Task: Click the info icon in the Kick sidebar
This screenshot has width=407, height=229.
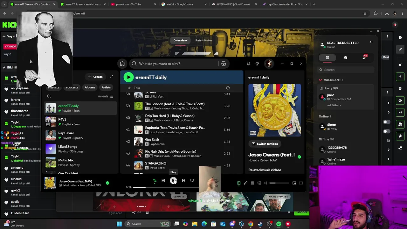Action: pos(400,38)
